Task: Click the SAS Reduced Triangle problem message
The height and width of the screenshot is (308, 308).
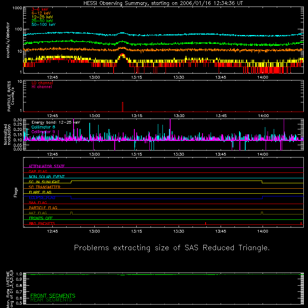Action: (172, 248)
